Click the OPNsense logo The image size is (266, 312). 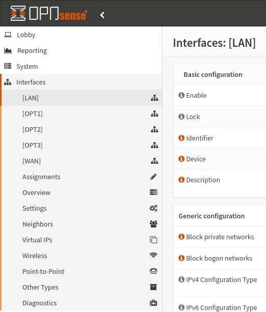pyautogui.click(x=48, y=13)
